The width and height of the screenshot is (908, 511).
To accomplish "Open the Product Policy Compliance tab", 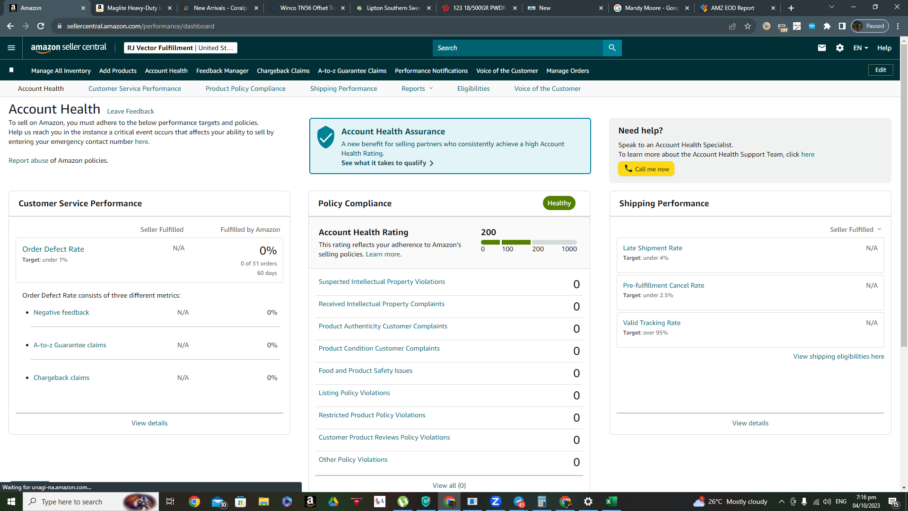I will (x=245, y=88).
